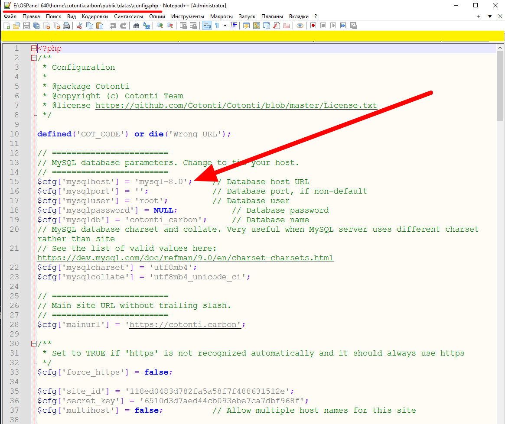The width and height of the screenshot is (505, 424).
Task: Toggle the indent guide display
Action: pyautogui.click(x=234, y=26)
